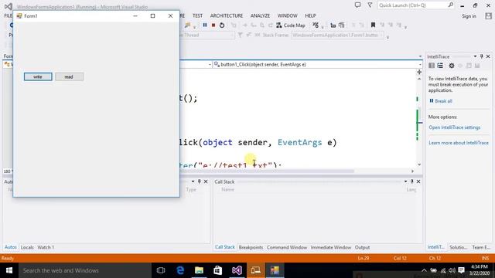Screen dimensions: 495x278
Task: Open the ARCHITECTURE menu
Action: 227,15
